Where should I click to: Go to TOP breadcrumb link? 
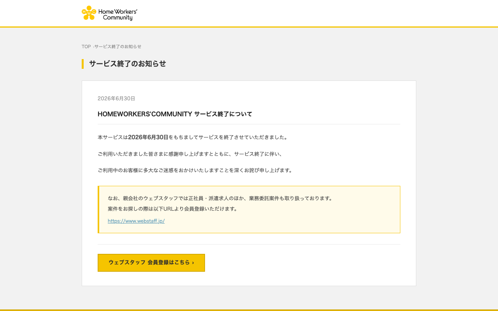86,47
